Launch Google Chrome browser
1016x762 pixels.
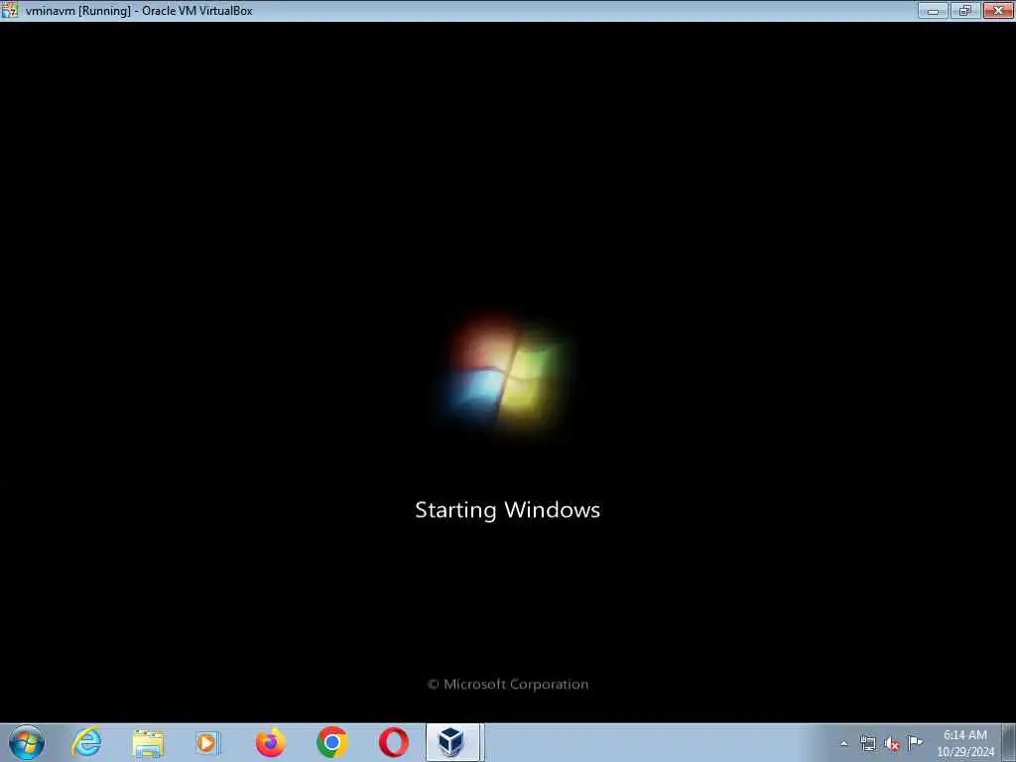[331, 742]
